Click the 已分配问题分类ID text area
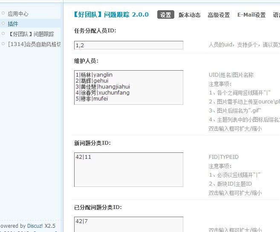Image resolution: width=280 pixels, height=232 pixels. point(129,224)
